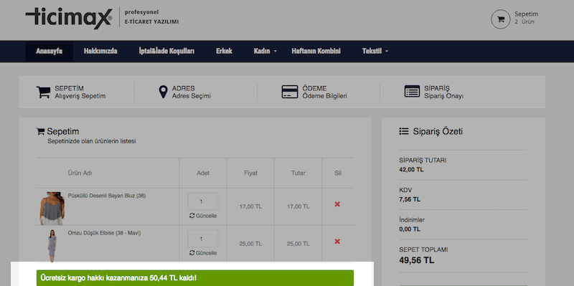
Task: Open İptal&İade Koşulları menu item
Action: coord(166,51)
